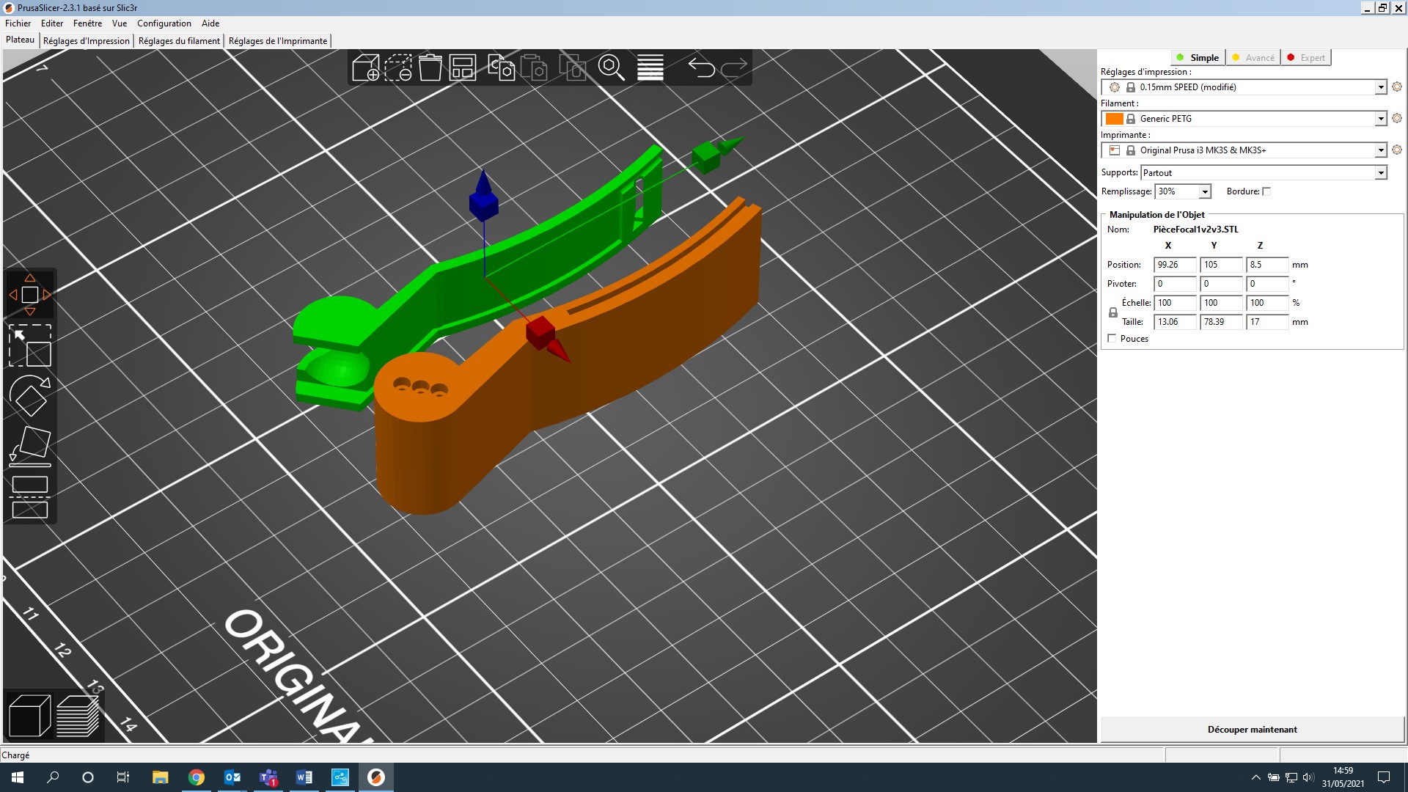
Task: Select the Variable layer height tool
Action: pyautogui.click(x=650, y=67)
